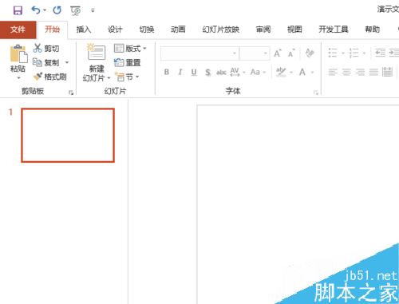Image resolution: width=399 pixels, height=304 pixels.
Task: Click the Undo arrow icon
Action: [36, 10]
